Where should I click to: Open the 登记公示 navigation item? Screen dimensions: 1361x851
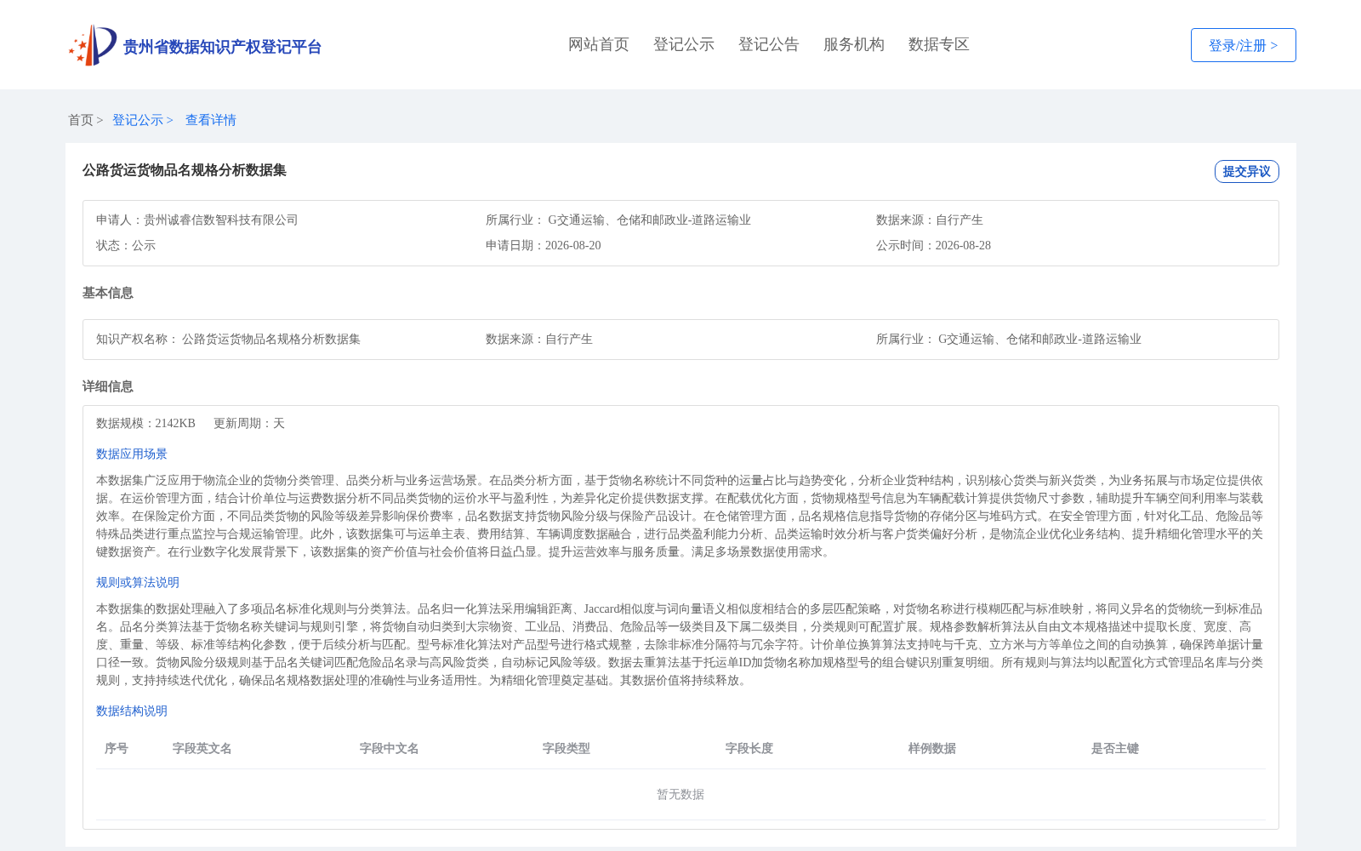point(684,44)
